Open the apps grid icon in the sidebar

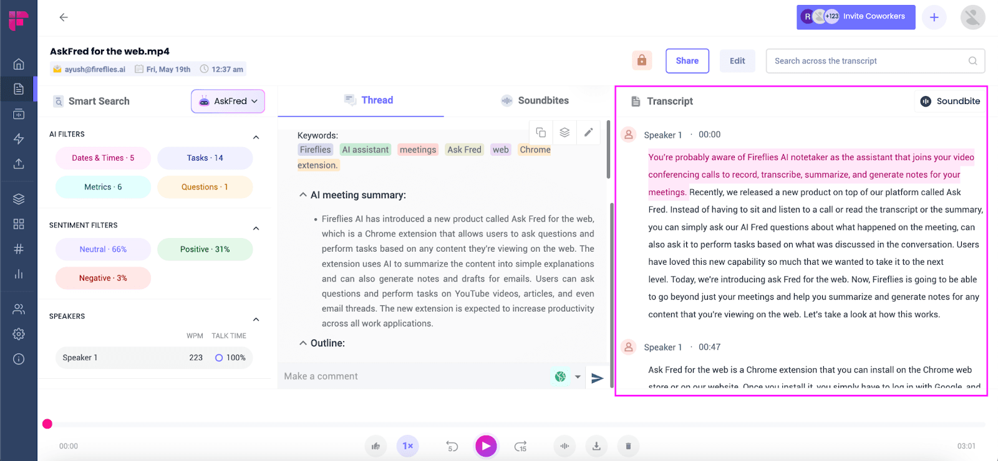[x=19, y=224]
